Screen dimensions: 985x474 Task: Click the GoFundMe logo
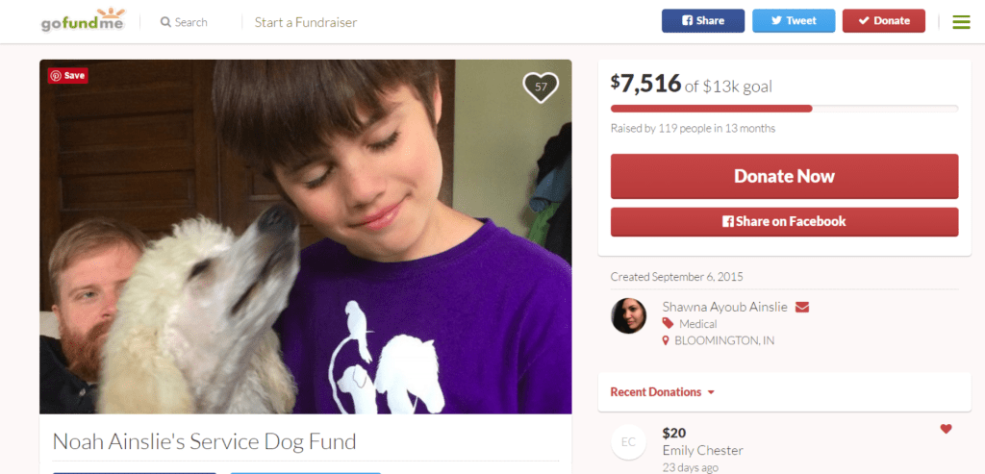(83, 20)
